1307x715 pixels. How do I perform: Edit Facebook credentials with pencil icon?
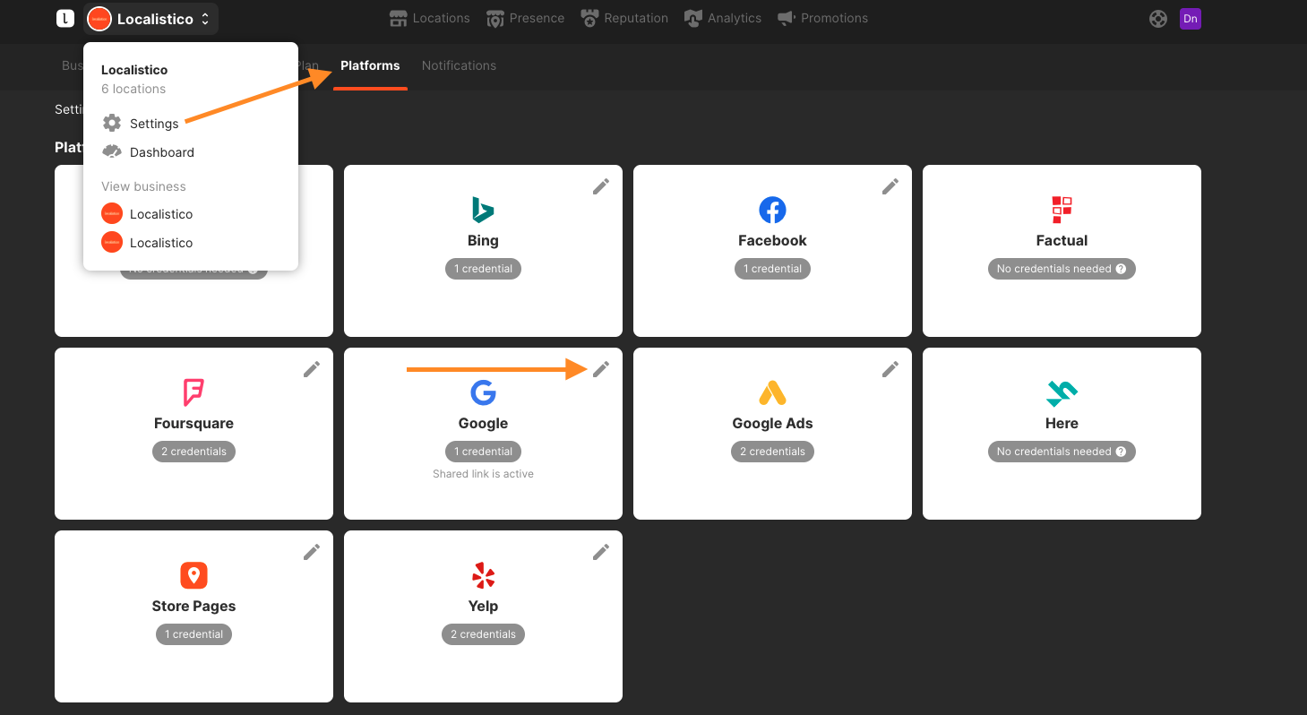890,185
